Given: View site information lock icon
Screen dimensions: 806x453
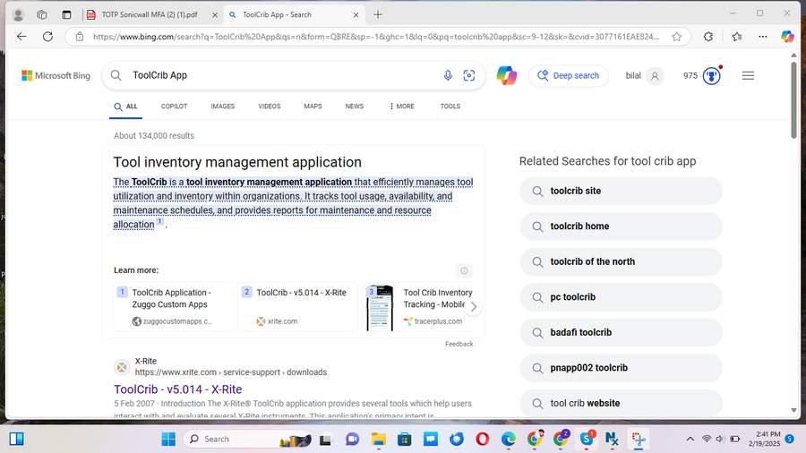Looking at the screenshot, I should pyautogui.click(x=79, y=37).
